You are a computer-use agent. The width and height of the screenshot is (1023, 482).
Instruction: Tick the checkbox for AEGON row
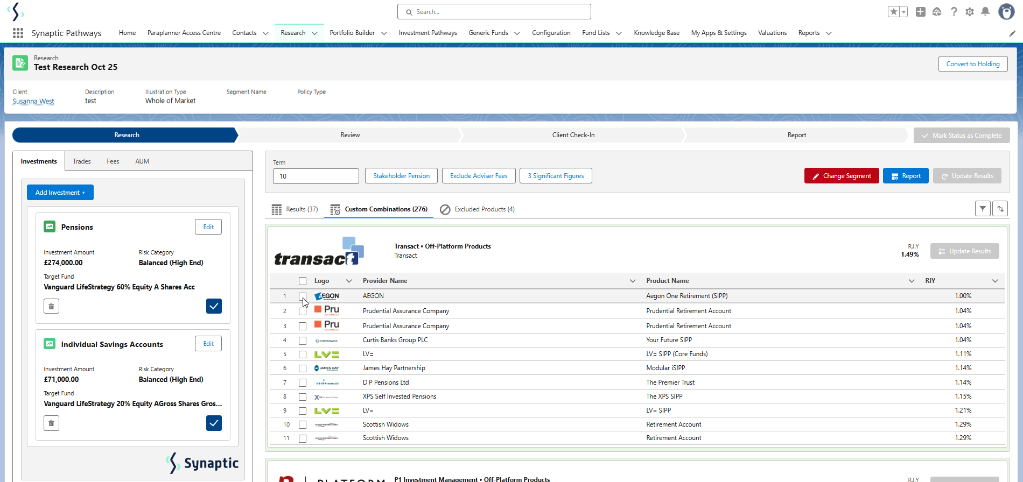[x=303, y=296]
